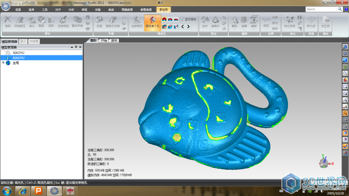Expand the 全局 tree node
Viewport: 349px width, 196px height.
(3, 63)
